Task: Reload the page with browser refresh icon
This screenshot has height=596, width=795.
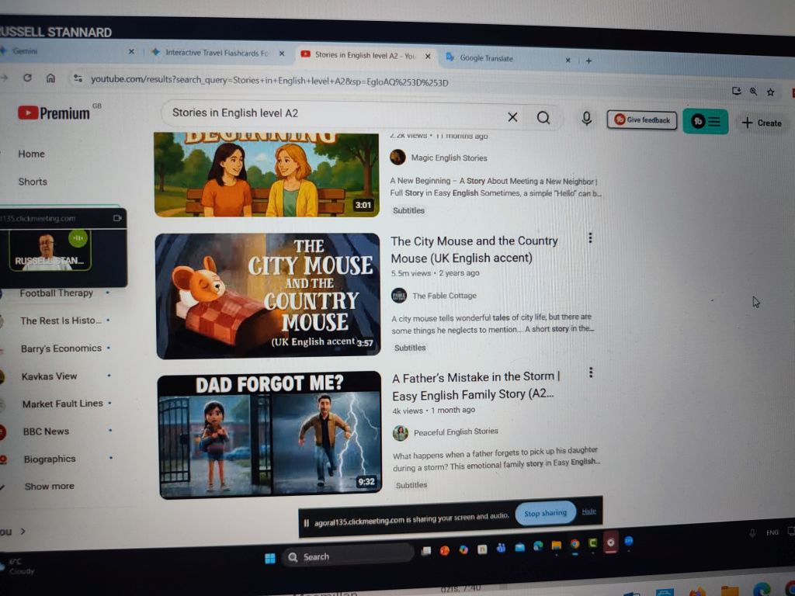Action: tap(27, 78)
